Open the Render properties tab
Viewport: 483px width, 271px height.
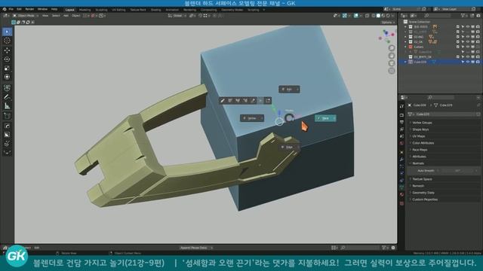pyautogui.click(x=401, y=115)
